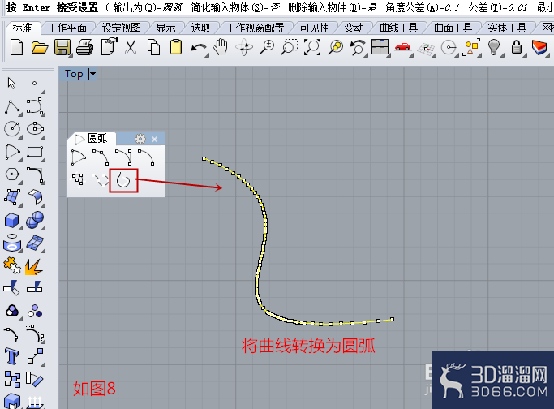Click 公差(T) command option
Viewport: 554px width, 409px height.
click(498, 7)
